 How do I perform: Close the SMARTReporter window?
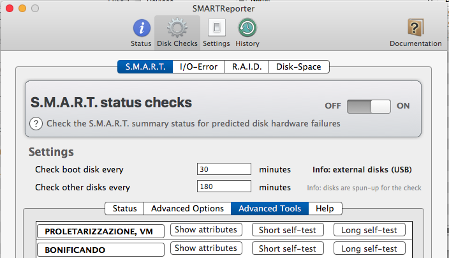[x=10, y=8]
